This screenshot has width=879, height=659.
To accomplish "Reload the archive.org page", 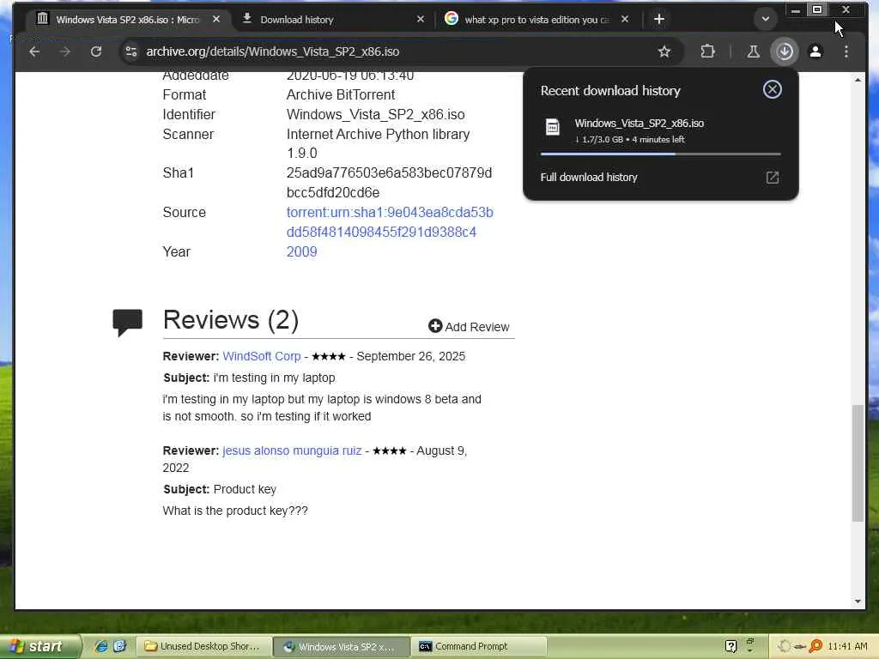I will coord(96,51).
